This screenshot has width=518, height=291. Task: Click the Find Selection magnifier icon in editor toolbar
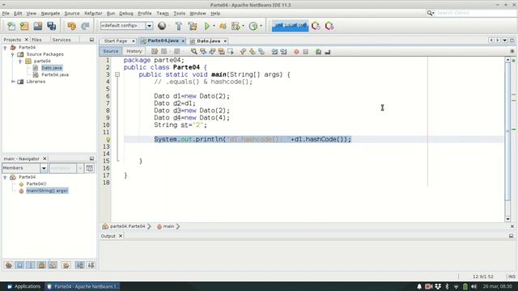coord(194,52)
